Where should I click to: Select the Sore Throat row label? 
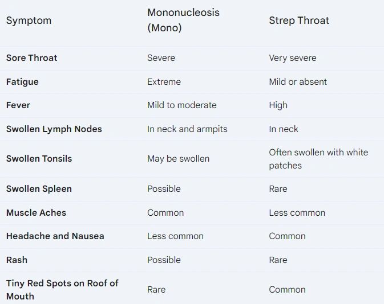coord(32,58)
